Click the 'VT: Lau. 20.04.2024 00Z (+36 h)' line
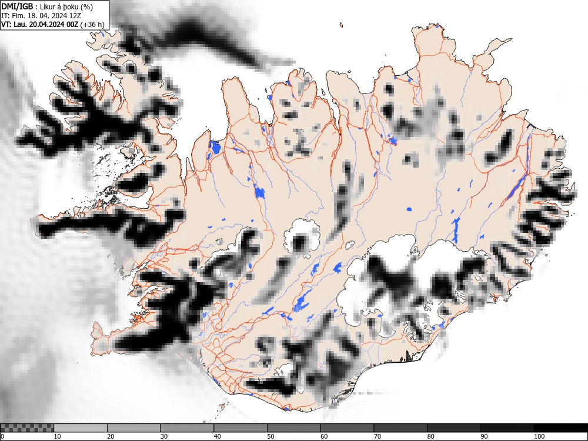Image resolution: width=588 pixels, height=441 pixels. pyautogui.click(x=53, y=24)
